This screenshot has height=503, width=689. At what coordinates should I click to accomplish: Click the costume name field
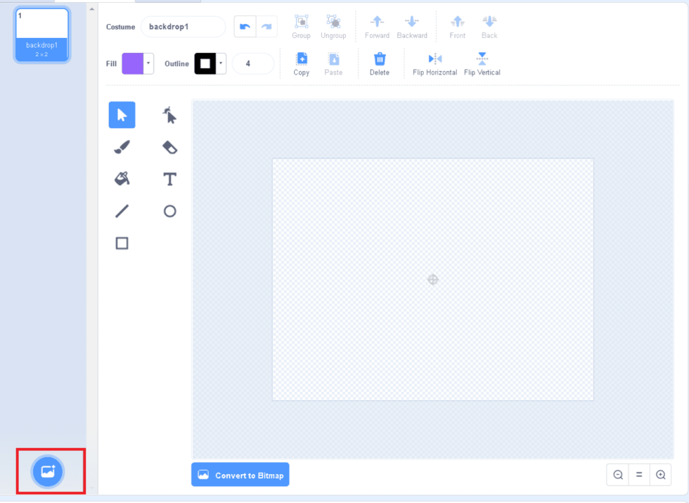(x=183, y=27)
